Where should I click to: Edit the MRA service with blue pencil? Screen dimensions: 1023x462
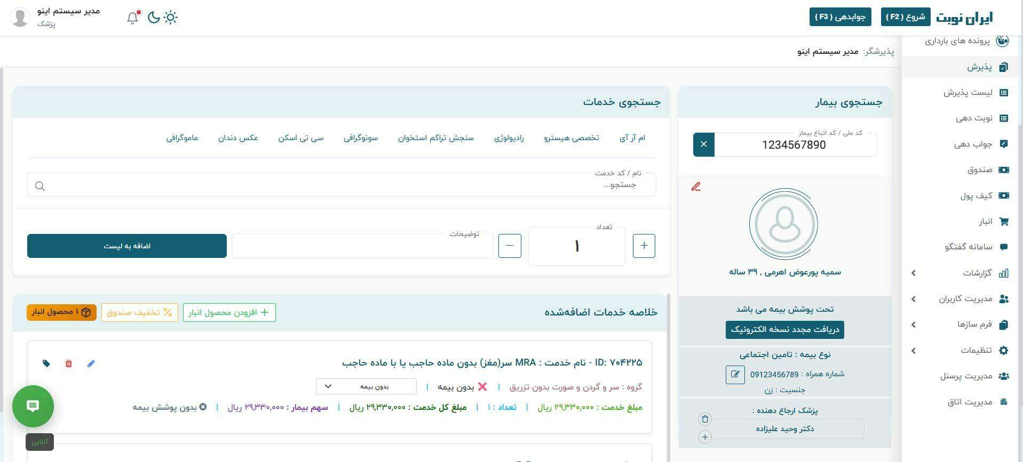click(x=91, y=364)
